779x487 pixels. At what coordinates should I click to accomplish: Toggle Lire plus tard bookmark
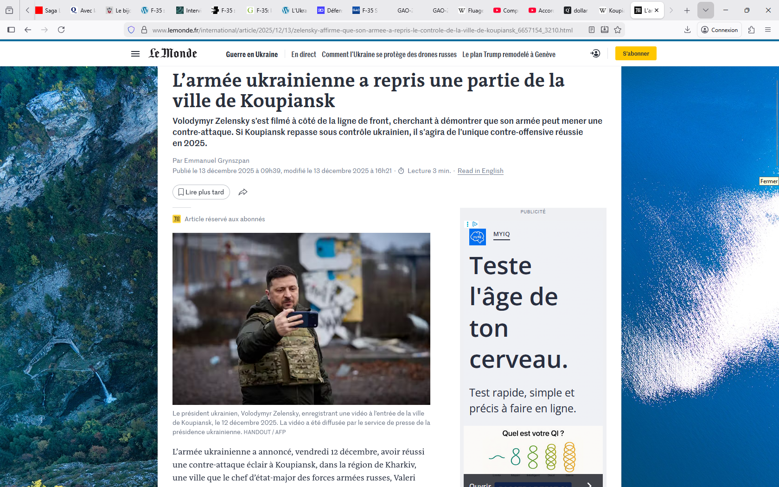pos(201,192)
